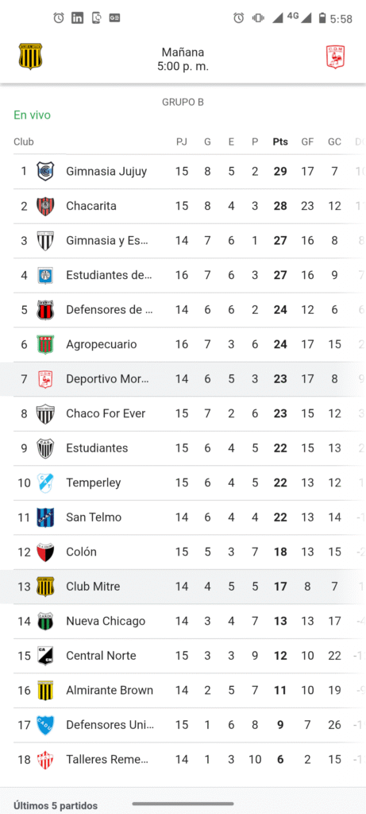Open the Chaco For Ever row

click(183, 413)
